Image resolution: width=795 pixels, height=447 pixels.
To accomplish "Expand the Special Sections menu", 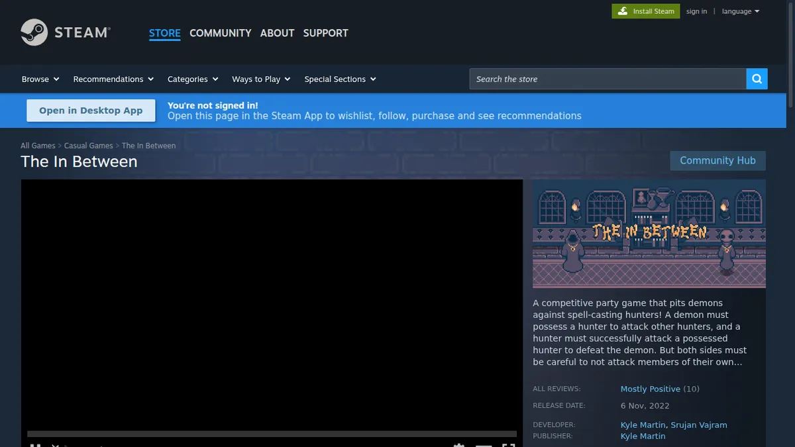I will click(340, 79).
